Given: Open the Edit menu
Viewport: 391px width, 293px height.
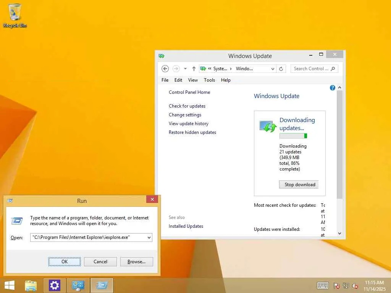Looking at the screenshot, I should tap(178, 80).
